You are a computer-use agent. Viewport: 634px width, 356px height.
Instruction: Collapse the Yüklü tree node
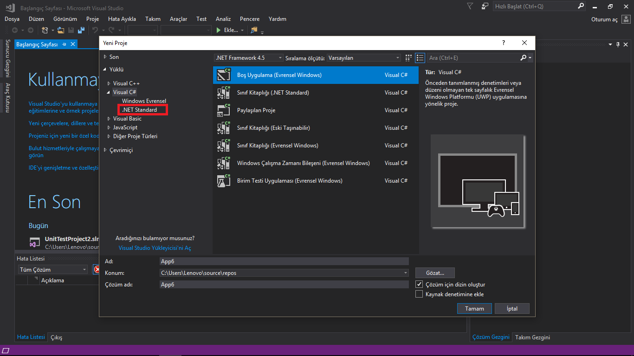point(105,70)
